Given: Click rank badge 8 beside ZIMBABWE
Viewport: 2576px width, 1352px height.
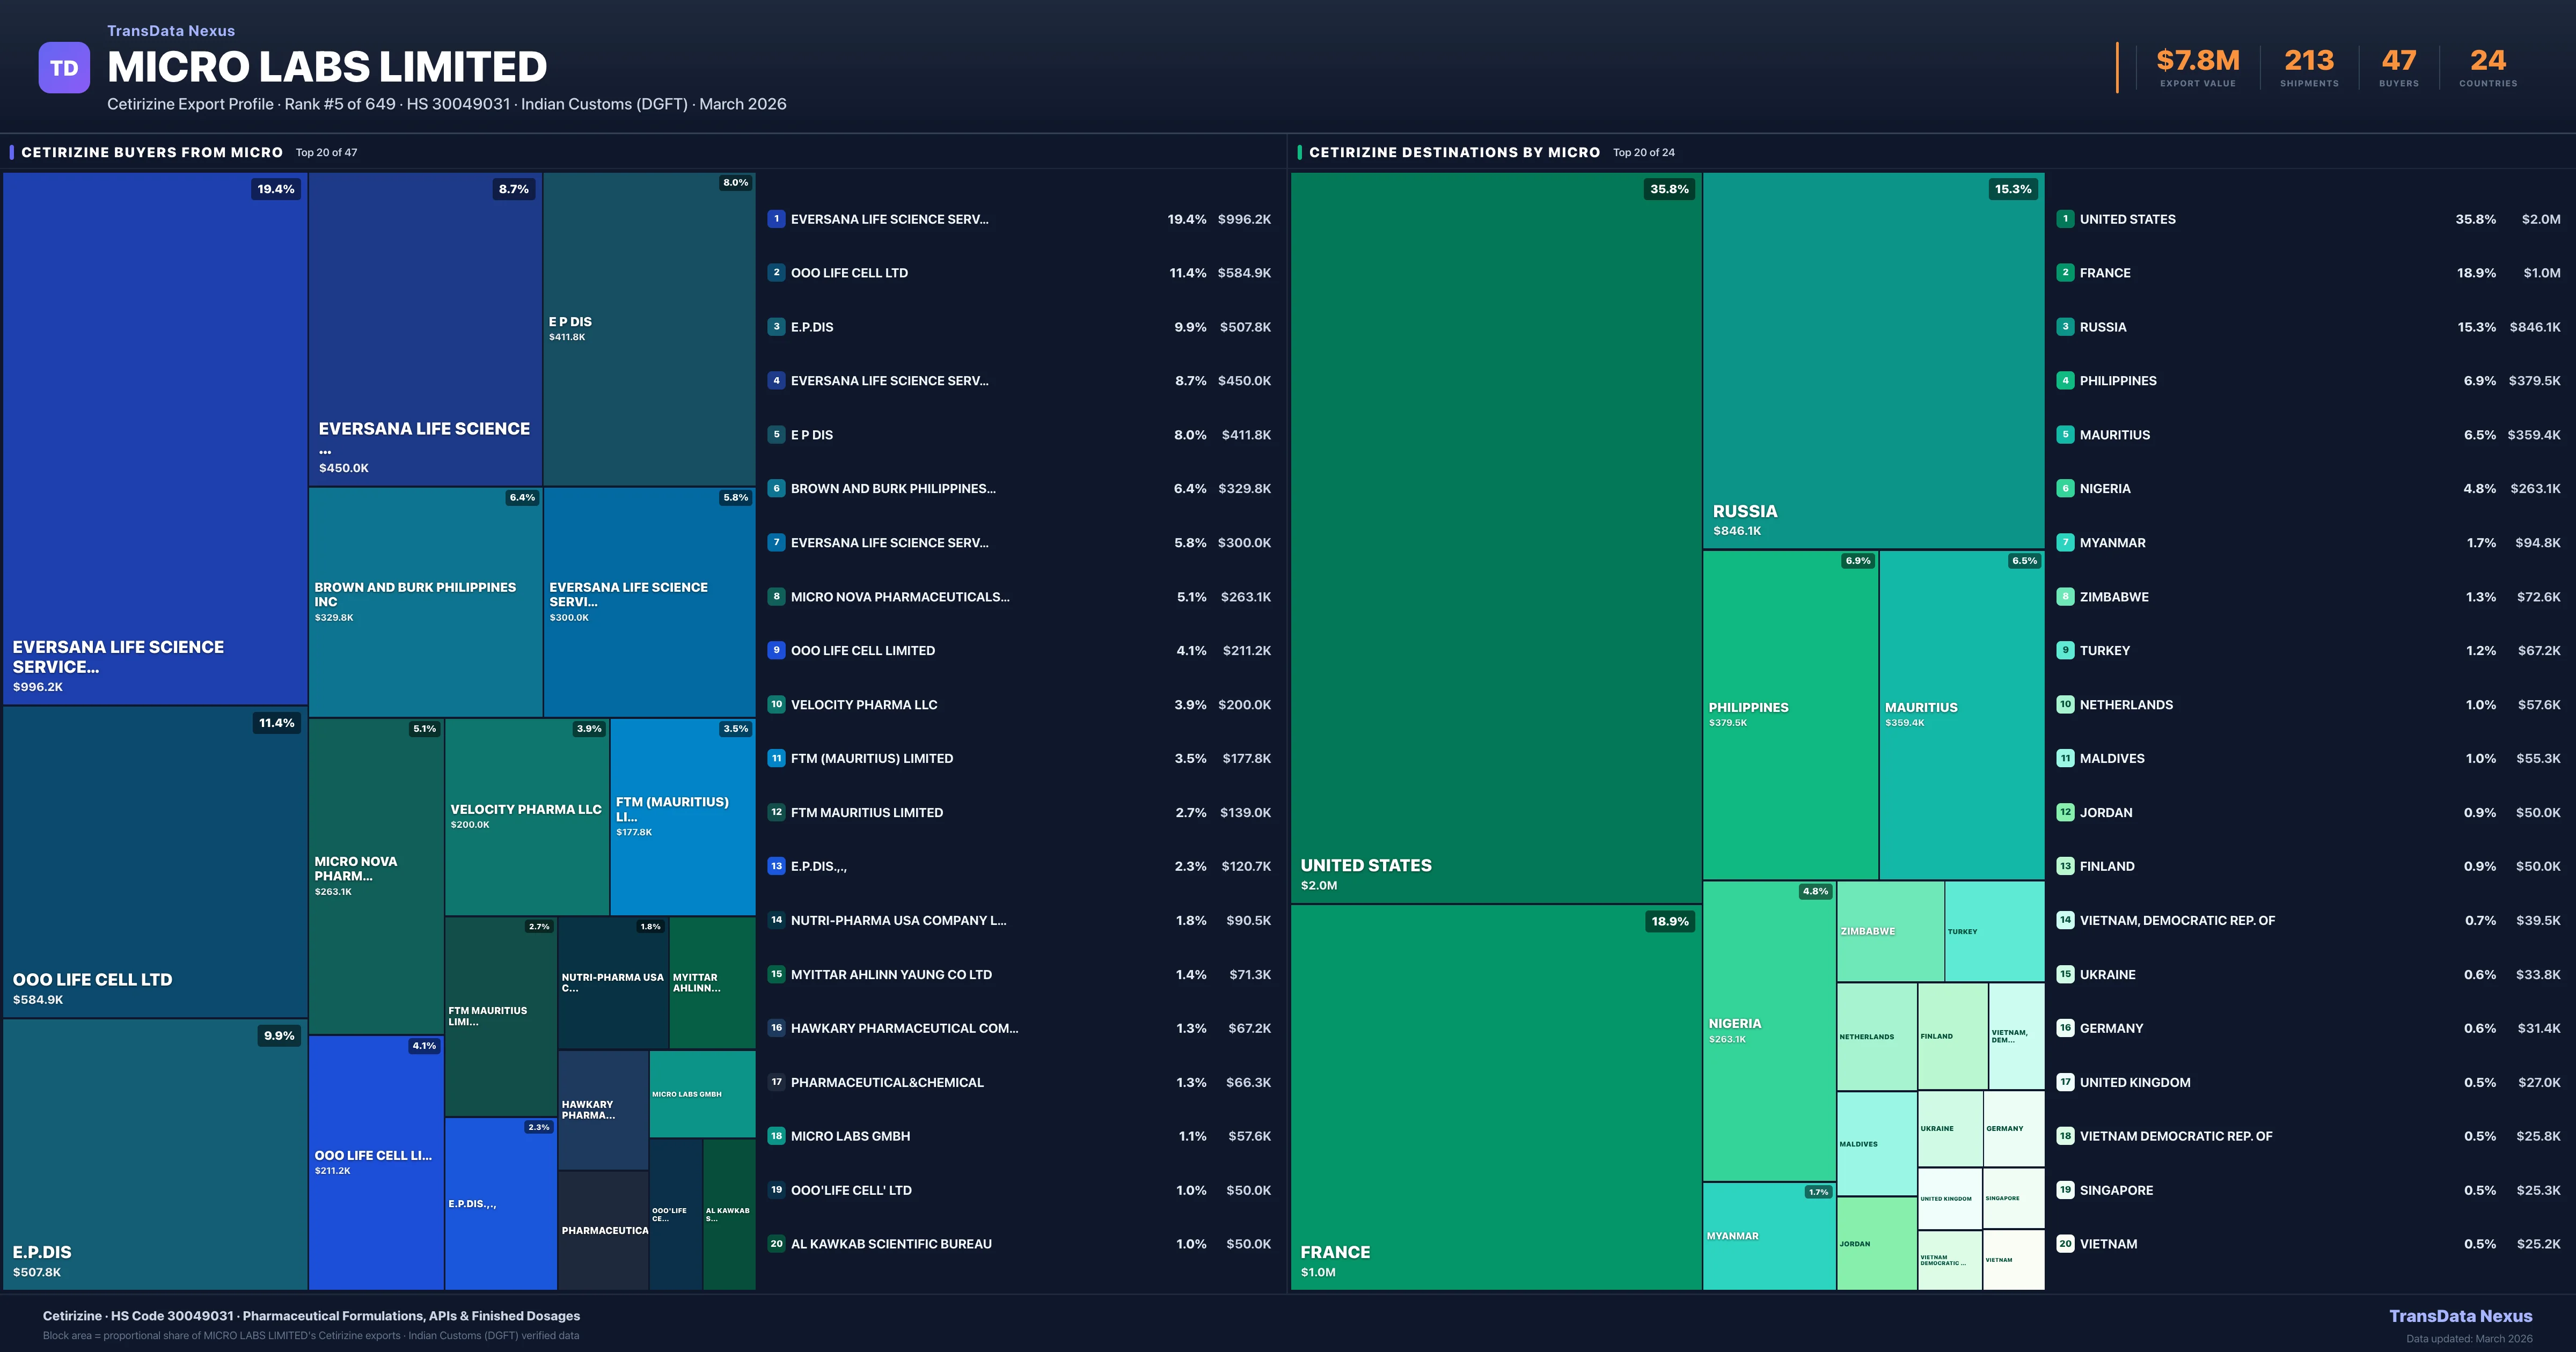Looking at the screenshot, I should [x=2065, y=597].
